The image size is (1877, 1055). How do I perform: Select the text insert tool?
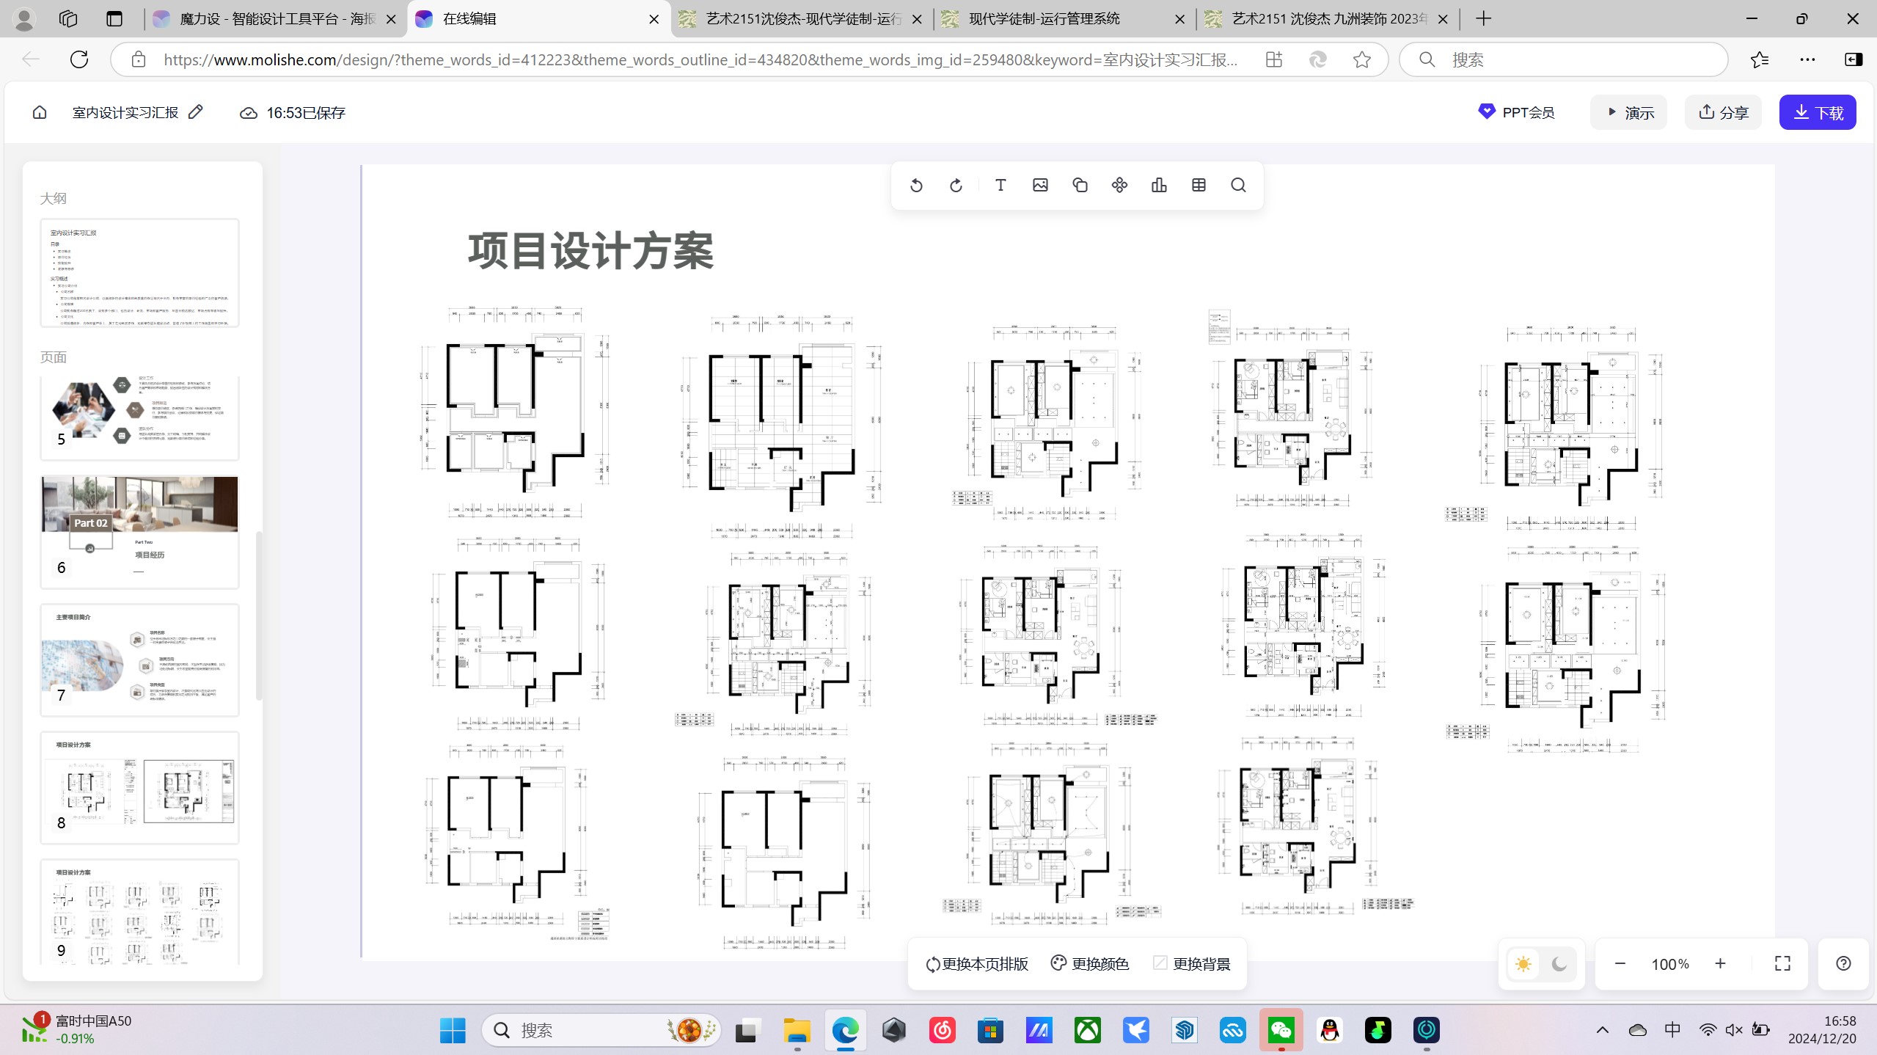click(1000, 186)
